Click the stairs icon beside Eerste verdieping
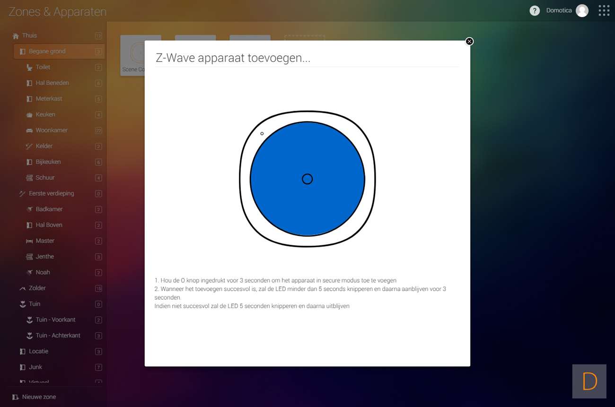 22,194
